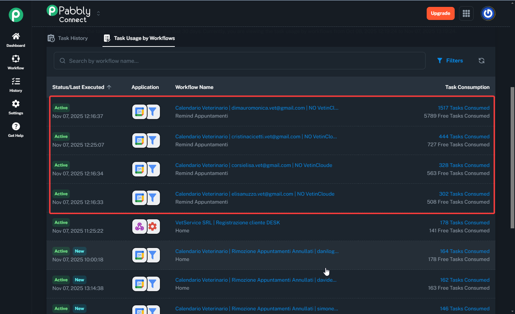Open the Filters panel
This screenshot has width=515, height=314.
(x=450, y=61)
